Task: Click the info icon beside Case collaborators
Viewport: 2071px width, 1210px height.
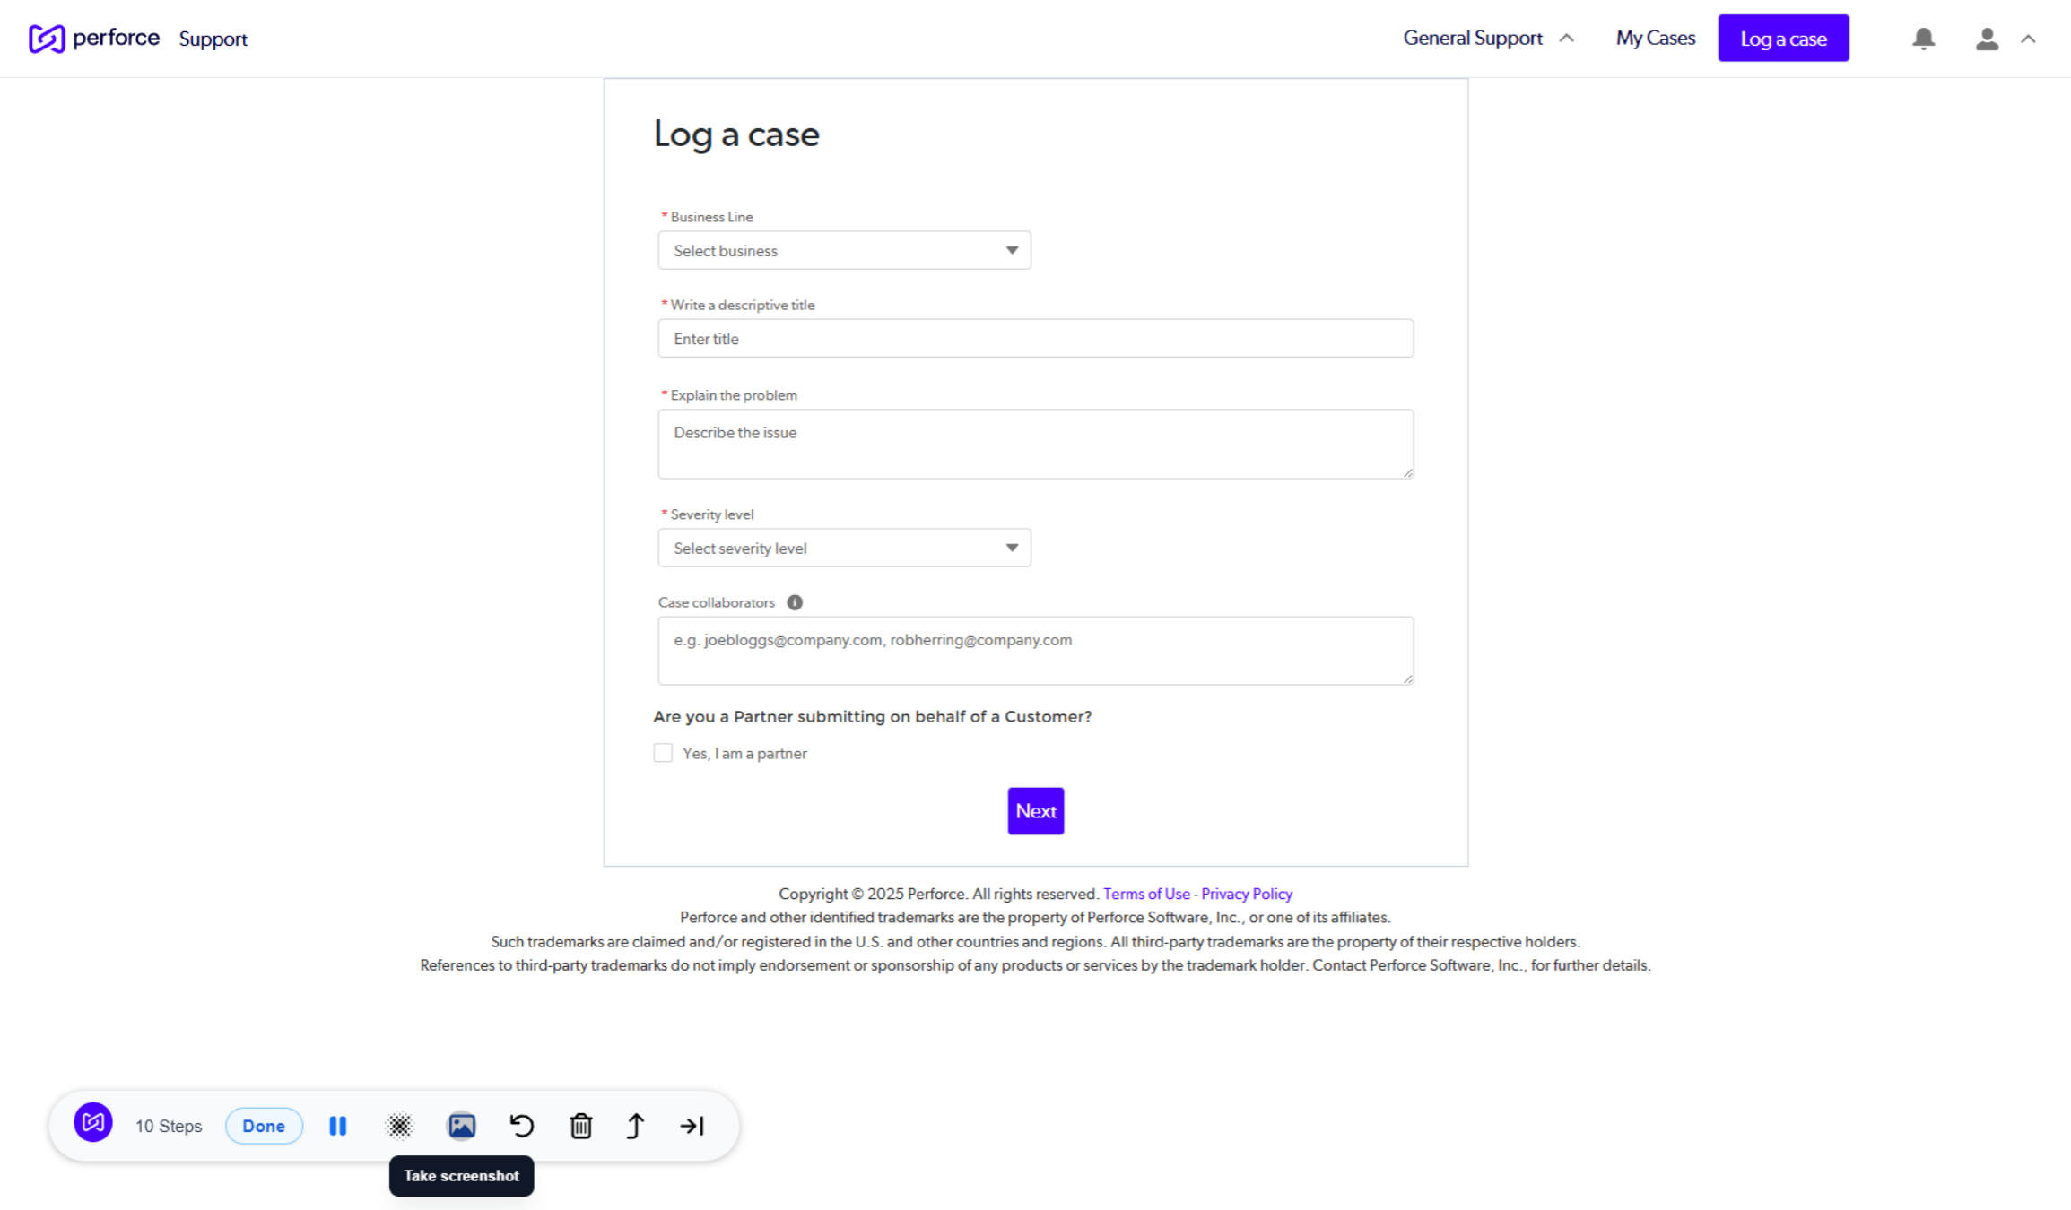Action: (795, 602)
